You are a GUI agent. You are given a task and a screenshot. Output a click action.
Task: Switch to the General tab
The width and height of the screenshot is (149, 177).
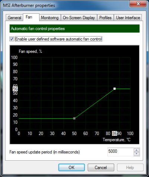[15, 18]
